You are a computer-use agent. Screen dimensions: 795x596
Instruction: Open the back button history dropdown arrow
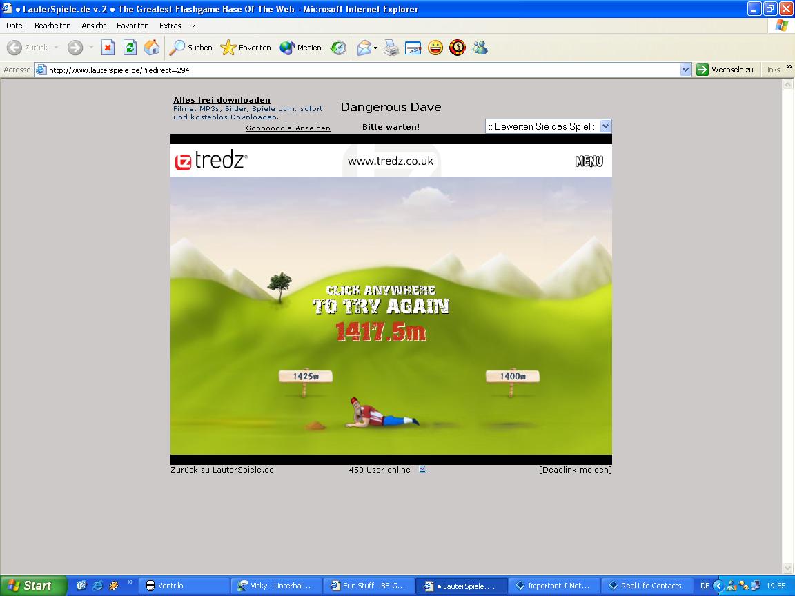[56, 48]
